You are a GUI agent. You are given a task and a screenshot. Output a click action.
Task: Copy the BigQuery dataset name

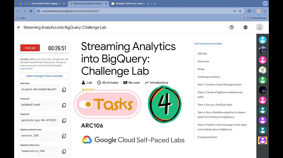click(x=64, y=136)
